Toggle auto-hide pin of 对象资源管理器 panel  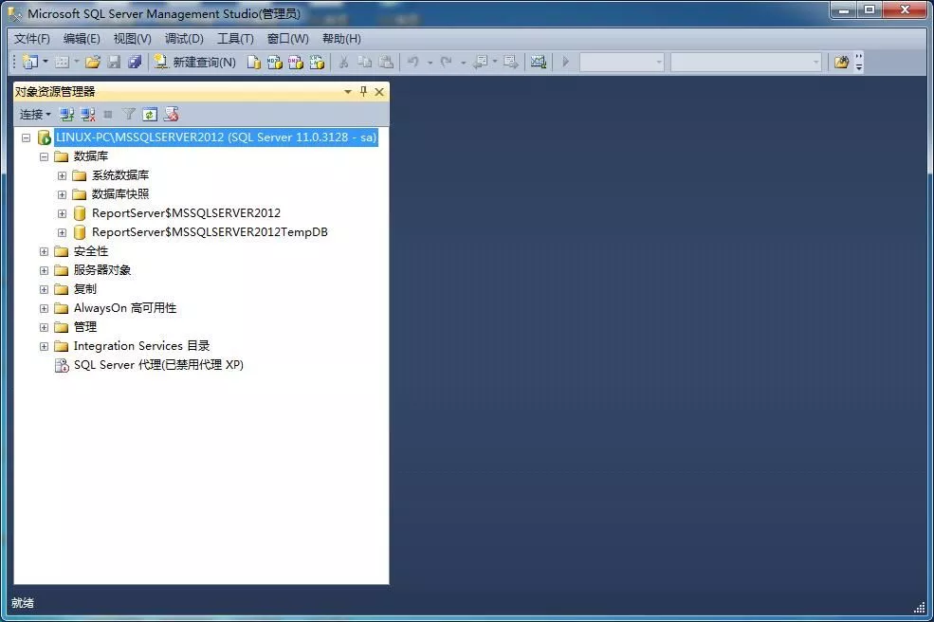coord(363,92)
